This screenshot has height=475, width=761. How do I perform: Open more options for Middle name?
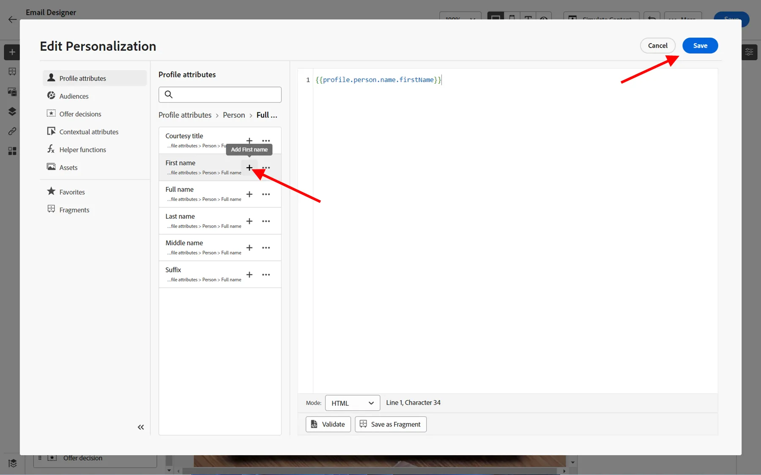pyautogui.click(x=266, y=248)
